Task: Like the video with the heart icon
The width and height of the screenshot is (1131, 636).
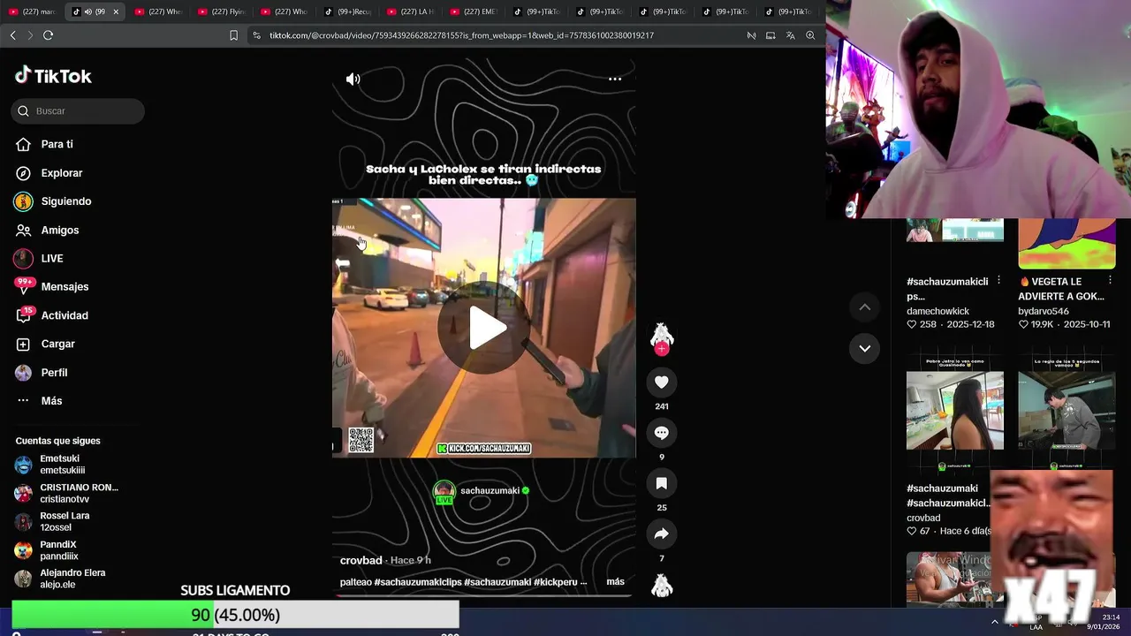Action: (x=661, y=382)
